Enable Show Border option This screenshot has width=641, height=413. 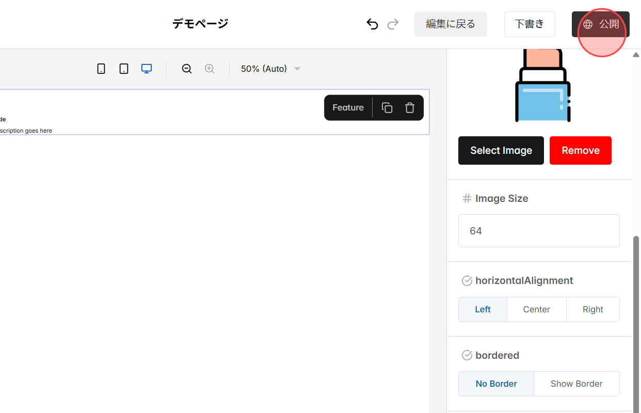pos(576,384)
